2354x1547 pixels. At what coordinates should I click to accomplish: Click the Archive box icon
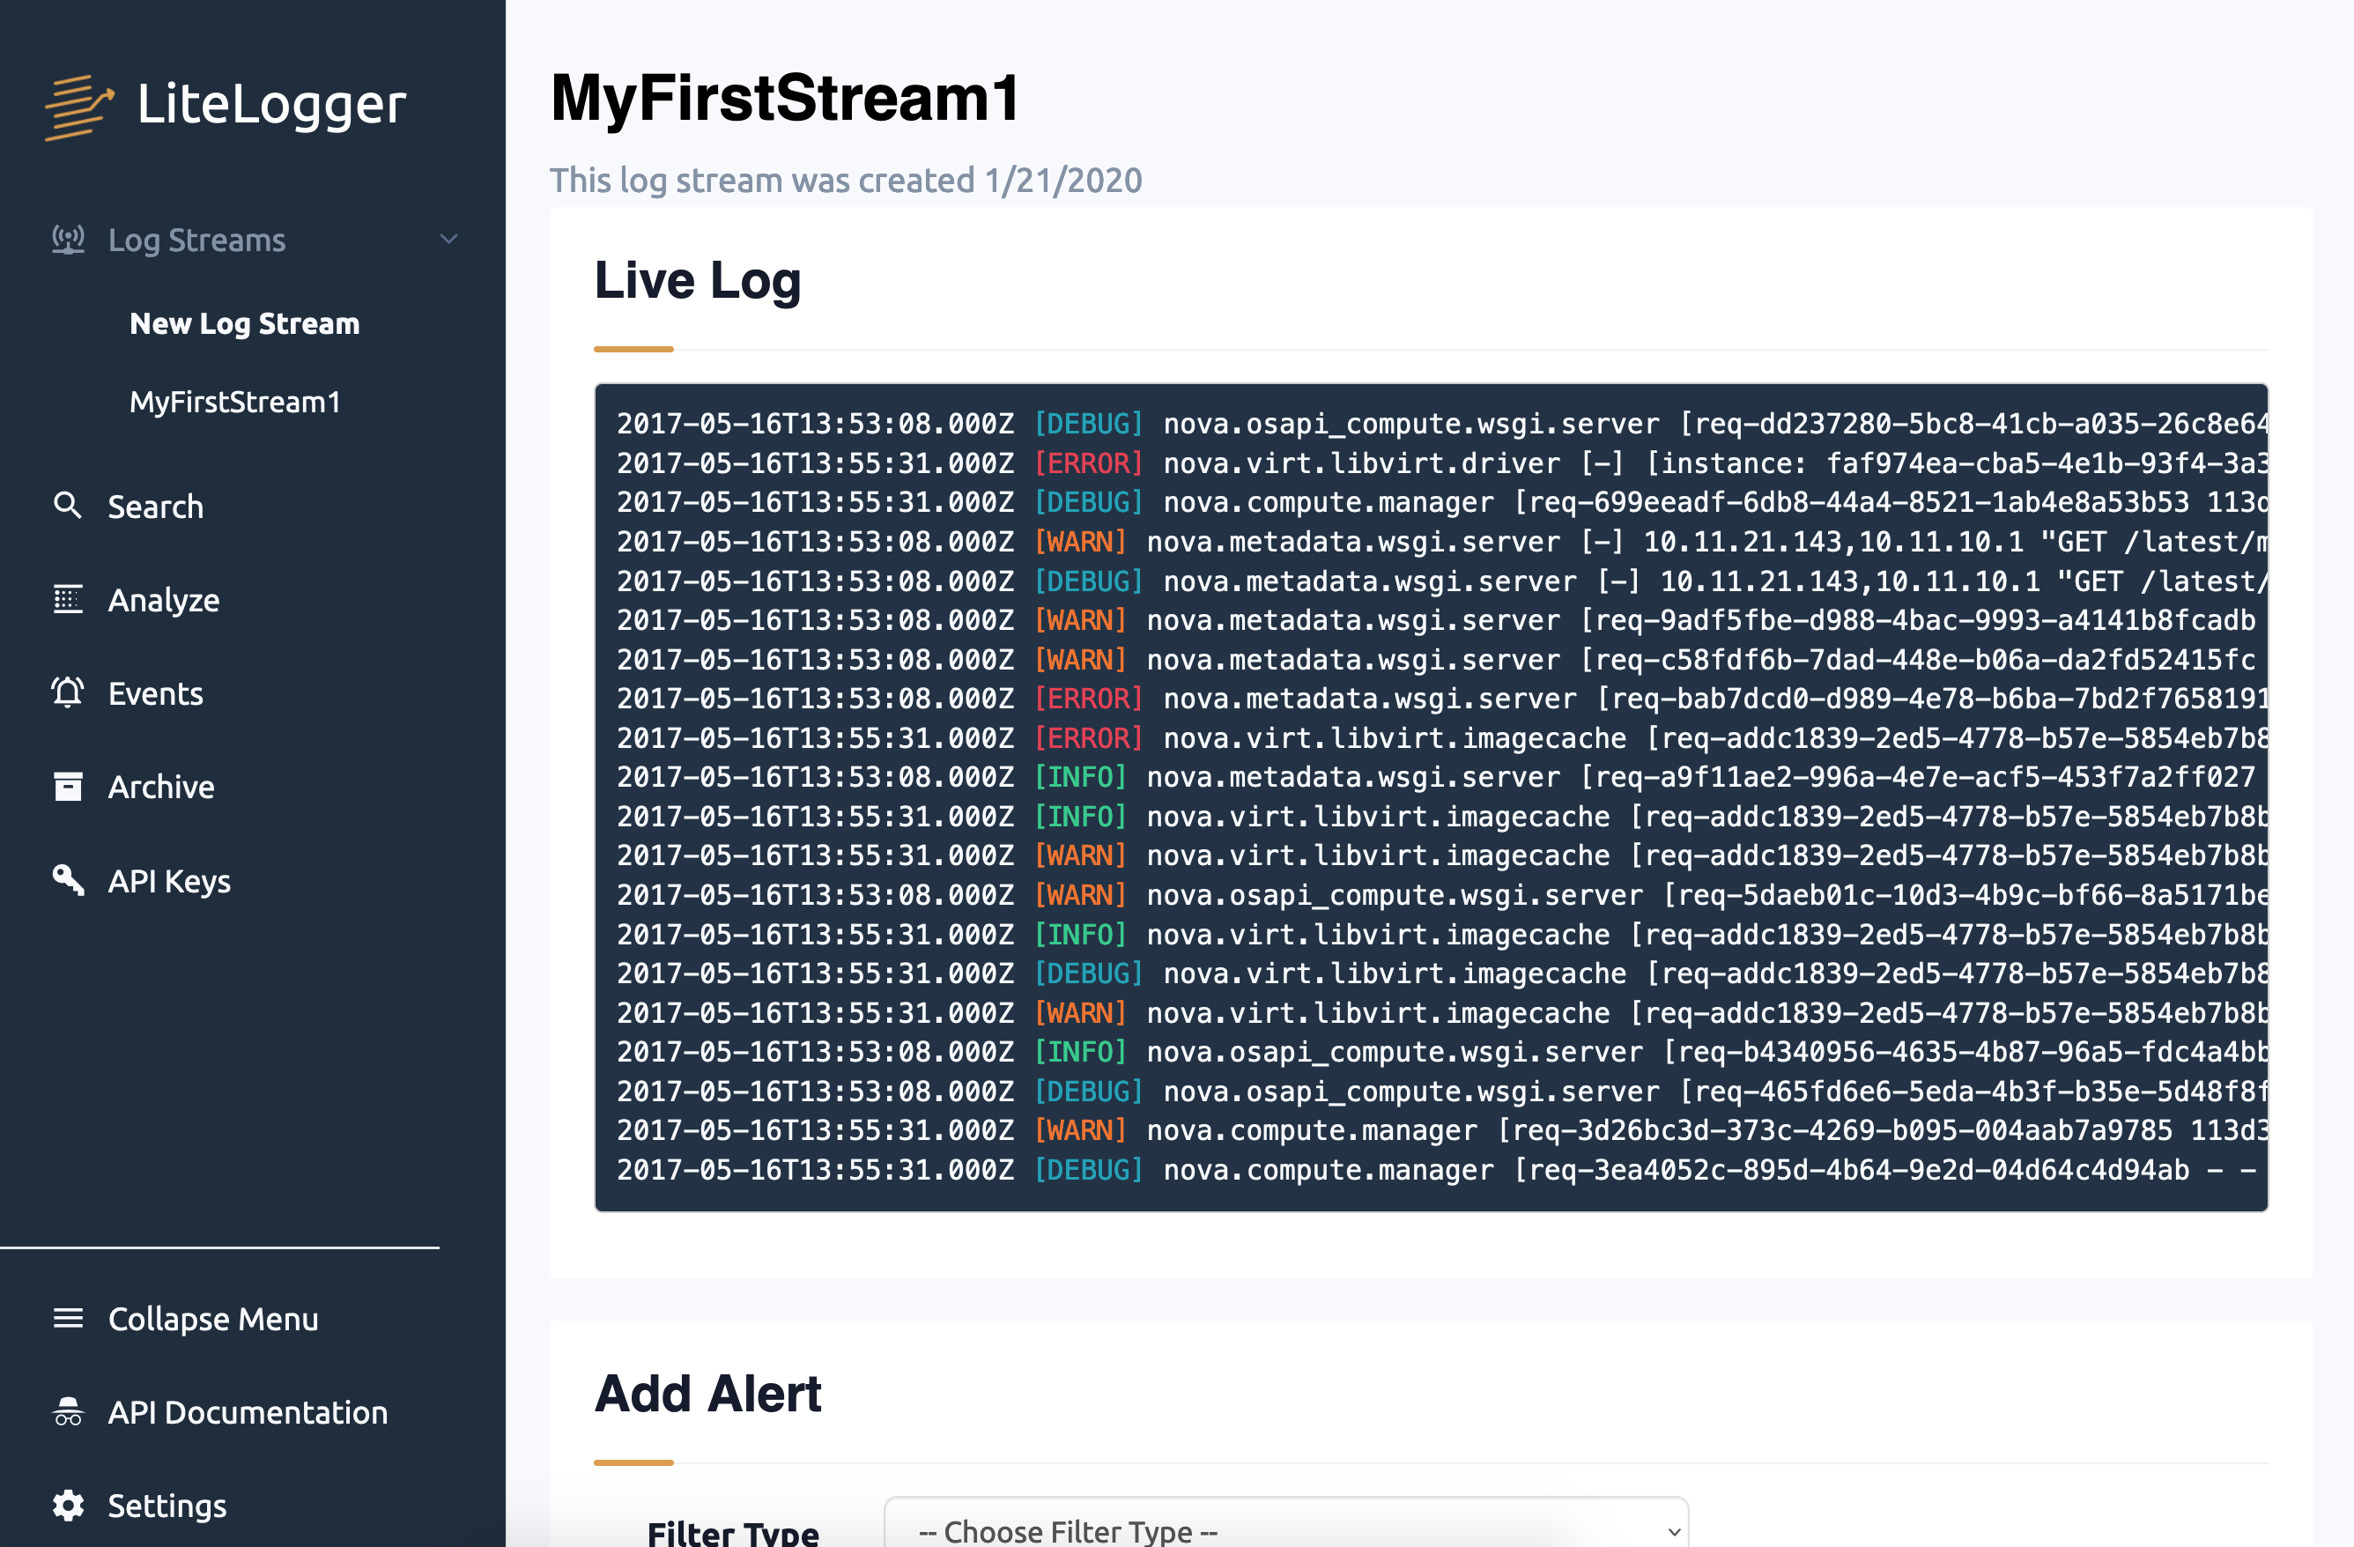67,787
